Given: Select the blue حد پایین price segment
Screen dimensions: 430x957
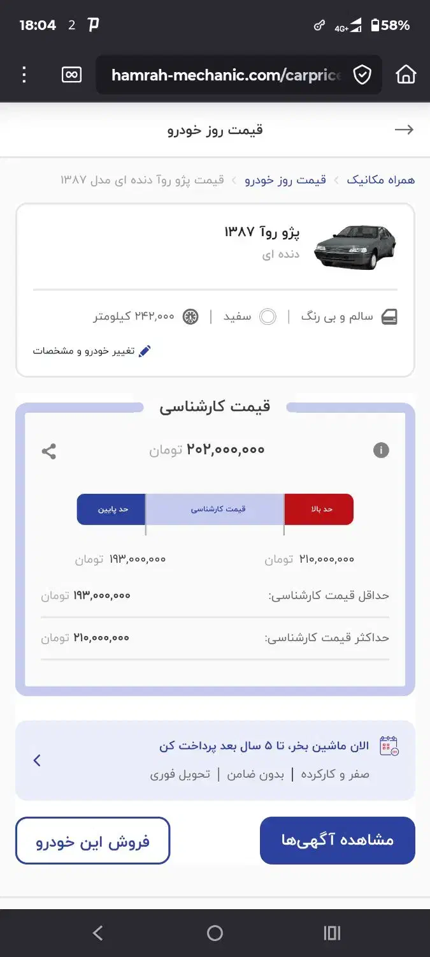Looking at the screenshot, I should (x=111, y=509).
